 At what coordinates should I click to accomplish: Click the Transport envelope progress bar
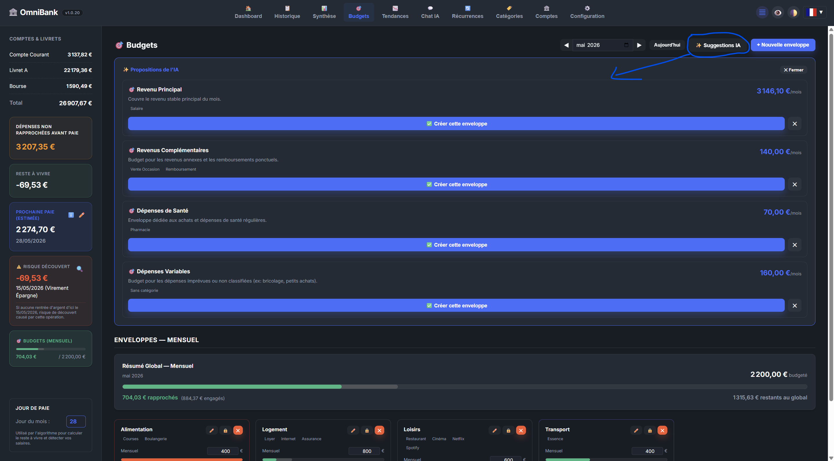click(606, 459)
